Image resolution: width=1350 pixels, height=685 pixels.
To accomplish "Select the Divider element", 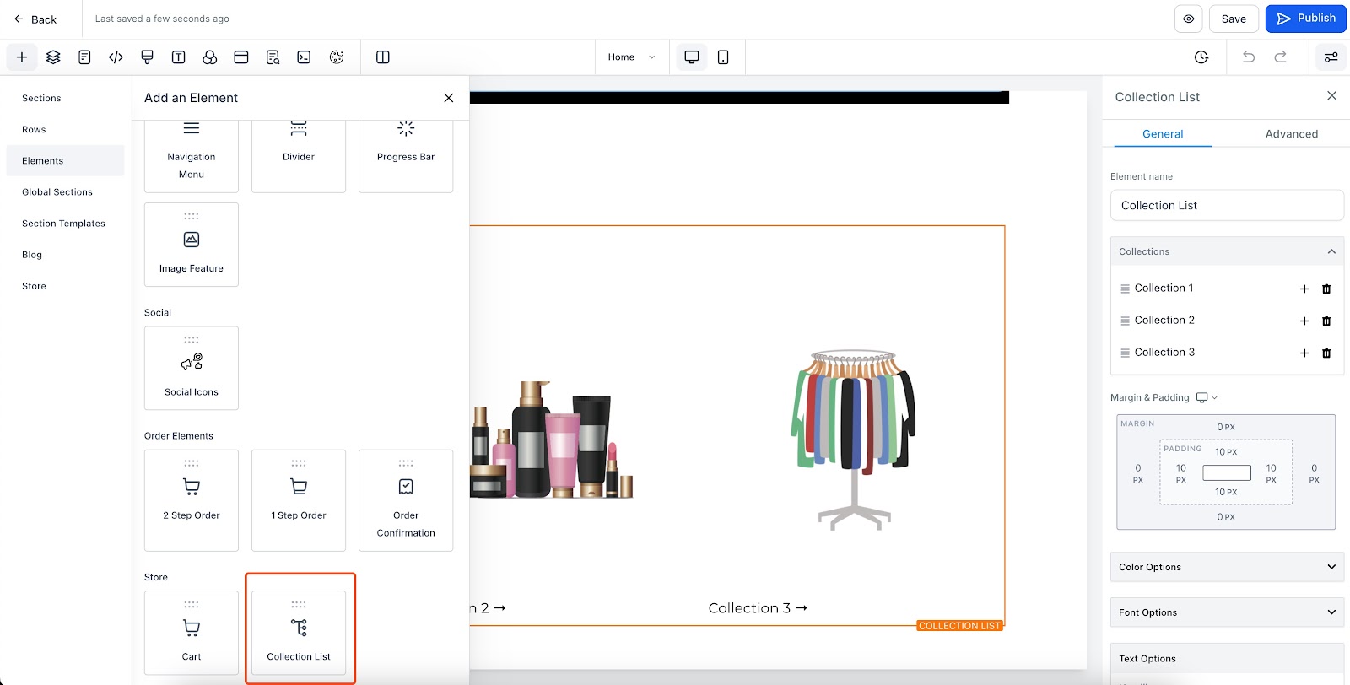I will (x=299, y=156).
